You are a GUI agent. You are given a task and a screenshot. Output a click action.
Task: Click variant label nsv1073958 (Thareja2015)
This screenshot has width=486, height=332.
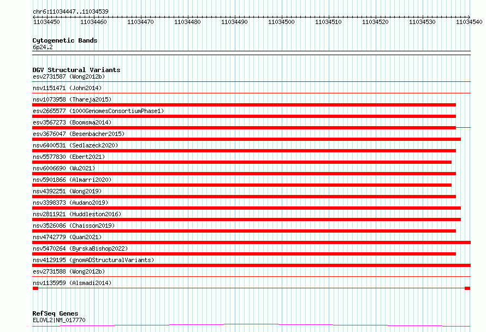[72, 99]
